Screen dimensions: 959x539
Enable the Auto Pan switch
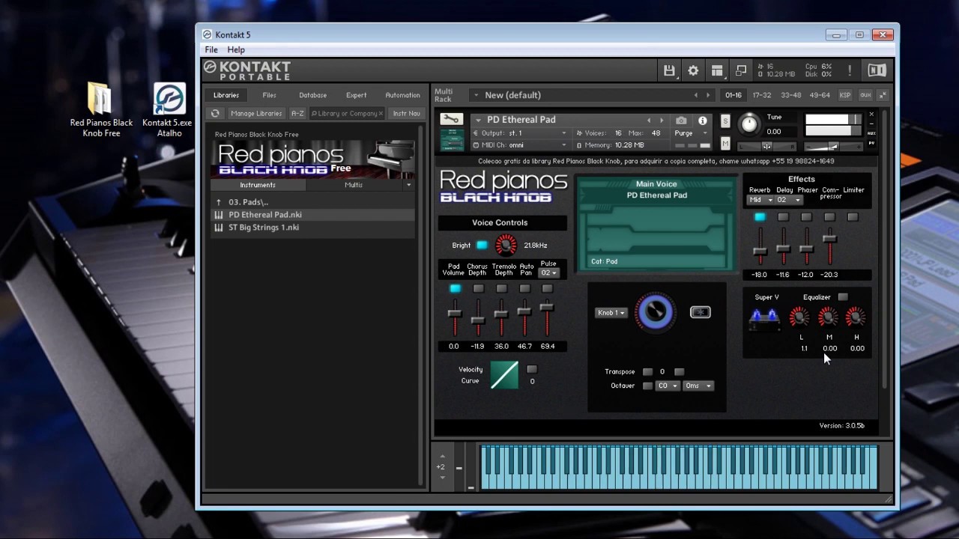point(524,289)
